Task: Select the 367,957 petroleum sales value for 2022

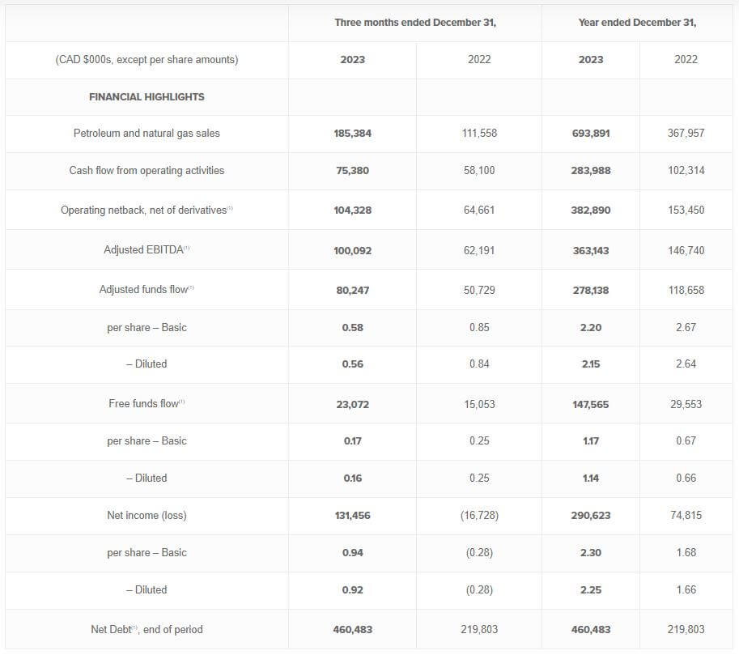Action: click(686, 133)
